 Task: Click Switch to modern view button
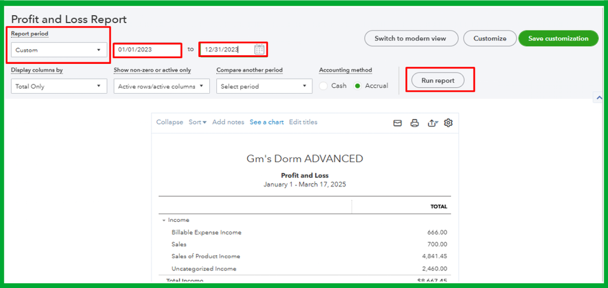[410, 38]
